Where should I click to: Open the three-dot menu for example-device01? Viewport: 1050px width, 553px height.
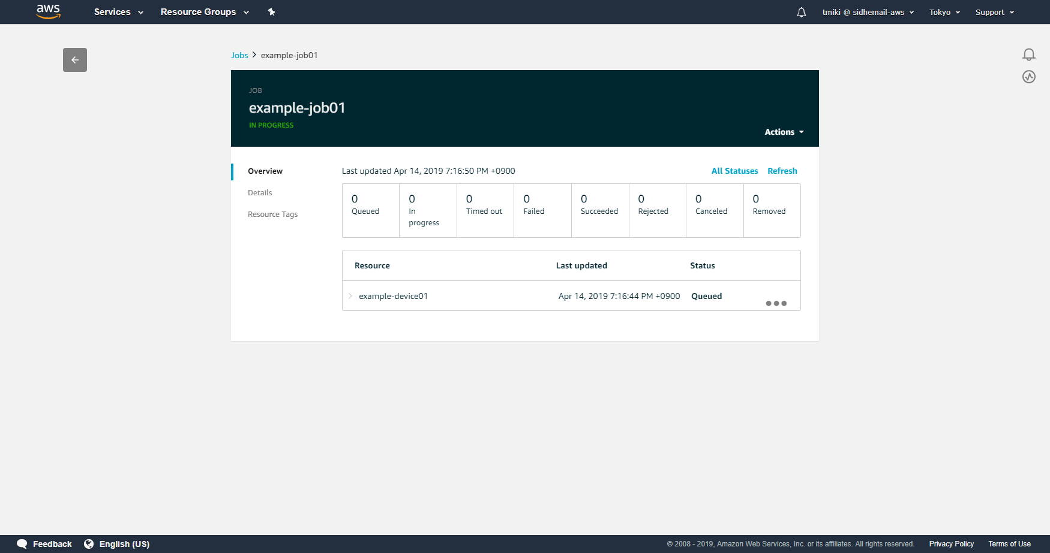click(x=776, y=303)
